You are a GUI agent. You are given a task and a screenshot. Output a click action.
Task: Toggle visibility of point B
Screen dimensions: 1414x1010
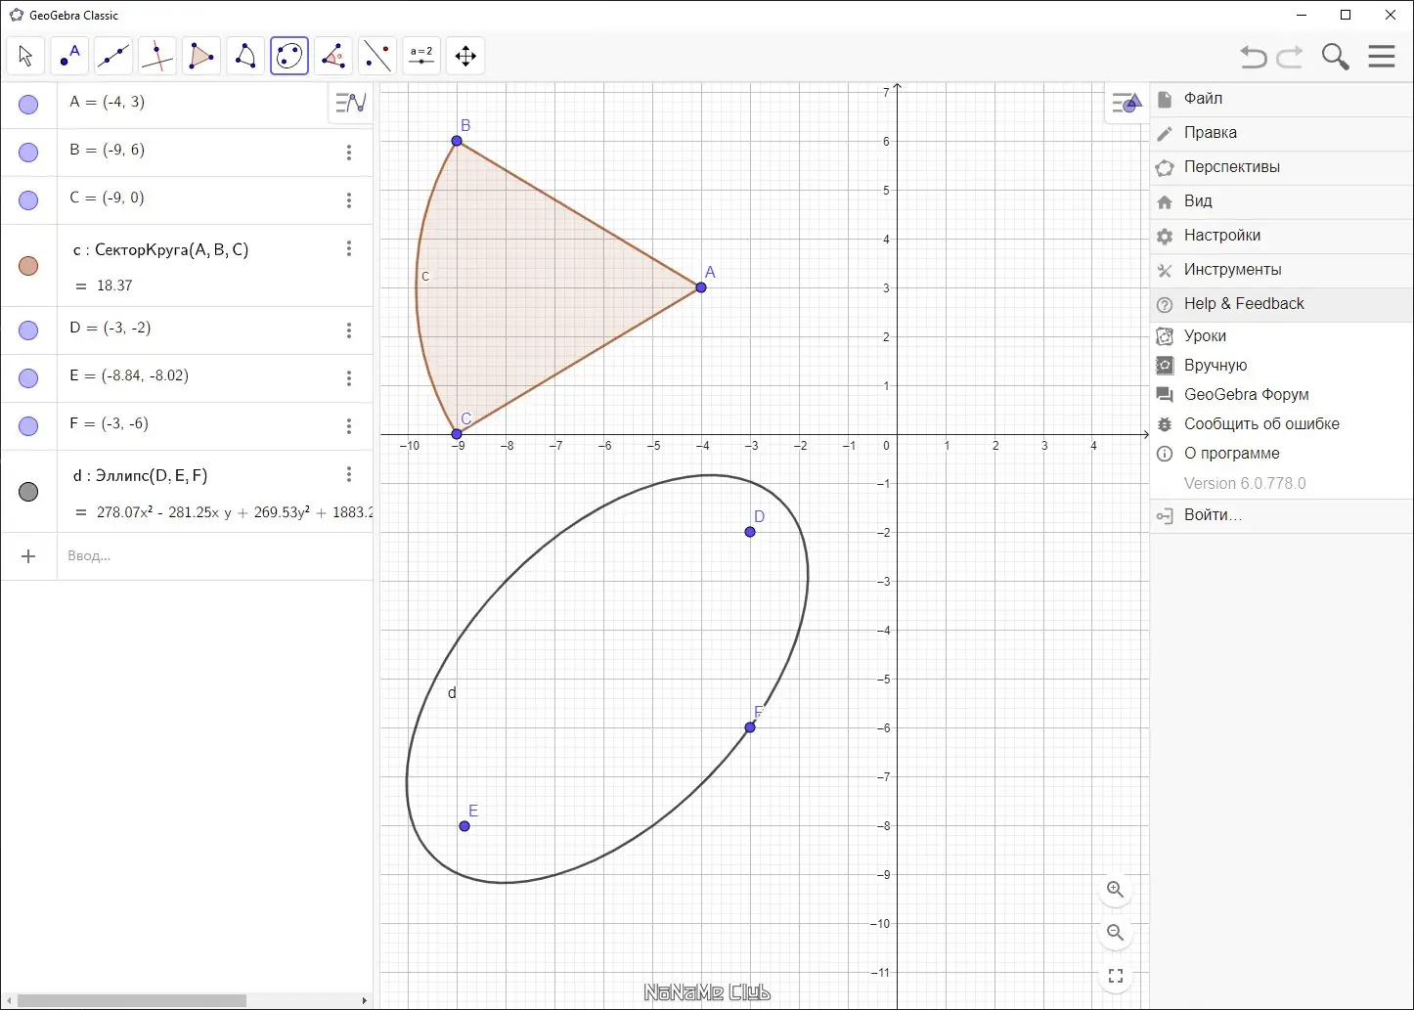click(28, 153)
